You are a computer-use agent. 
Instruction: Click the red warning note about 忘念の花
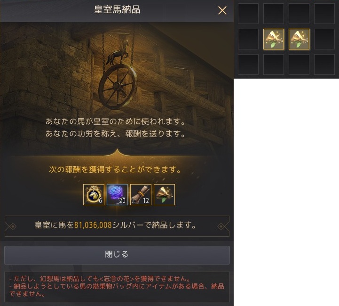coord(98,279)
